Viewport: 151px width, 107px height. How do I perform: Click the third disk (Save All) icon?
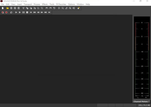[x=19, y=8]
